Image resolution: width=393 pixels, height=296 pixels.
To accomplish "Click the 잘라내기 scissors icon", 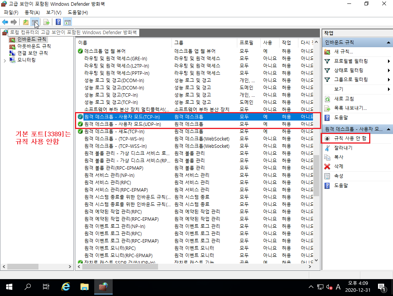I will 327,148.
